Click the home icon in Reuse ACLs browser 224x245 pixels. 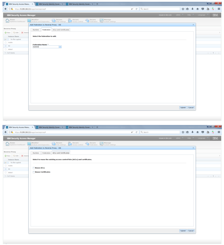(198, 132)
